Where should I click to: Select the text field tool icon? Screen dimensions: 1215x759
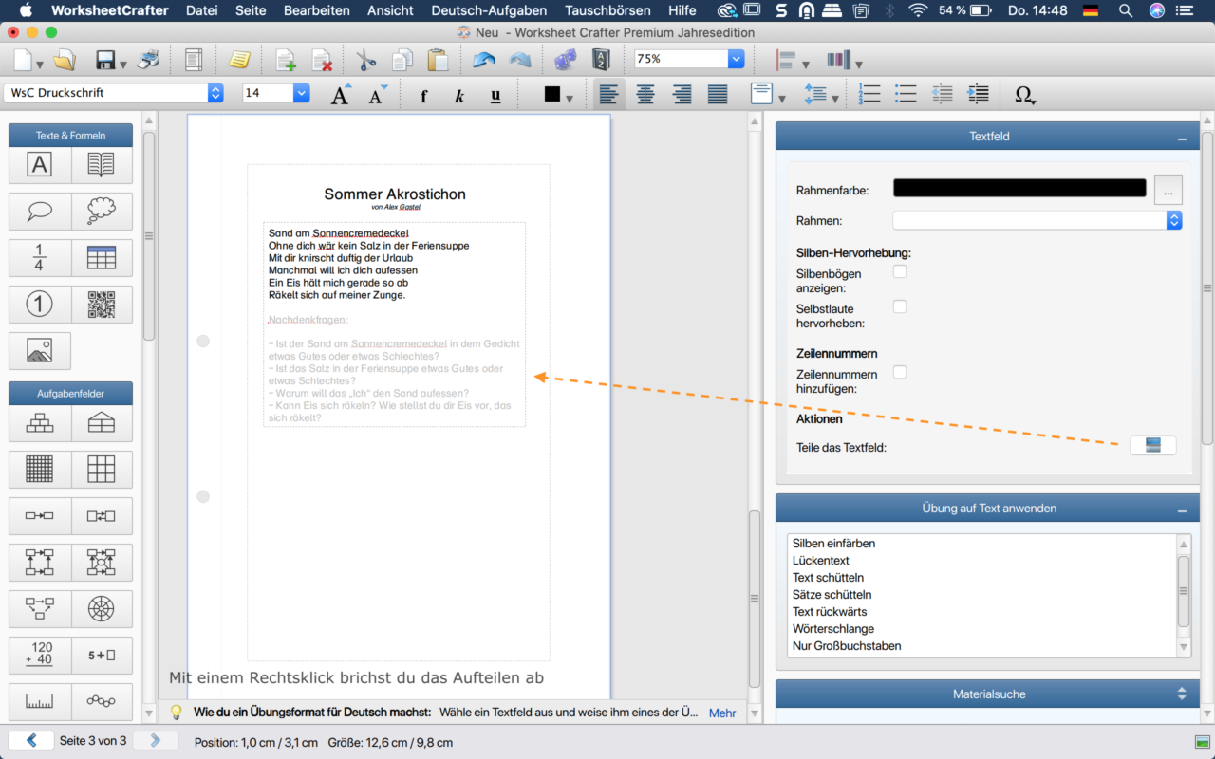coord(39,165)
